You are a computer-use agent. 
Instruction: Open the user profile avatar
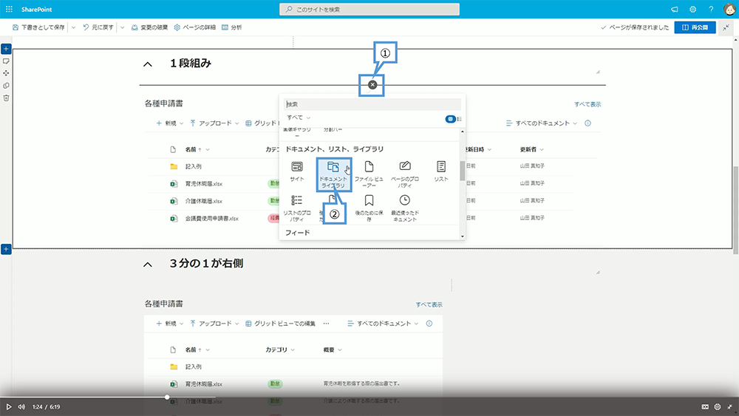point(729,9)
